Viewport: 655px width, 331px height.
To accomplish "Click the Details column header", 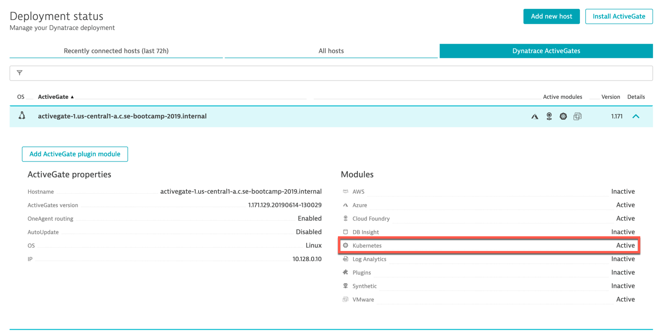I will click(x=636, y=97).
